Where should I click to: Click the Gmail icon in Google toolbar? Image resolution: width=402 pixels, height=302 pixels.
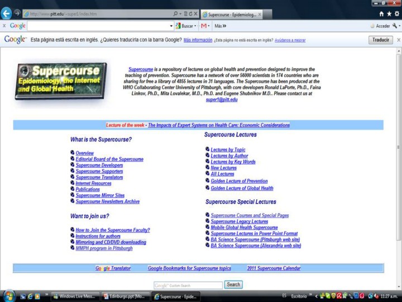click(204, 26)
